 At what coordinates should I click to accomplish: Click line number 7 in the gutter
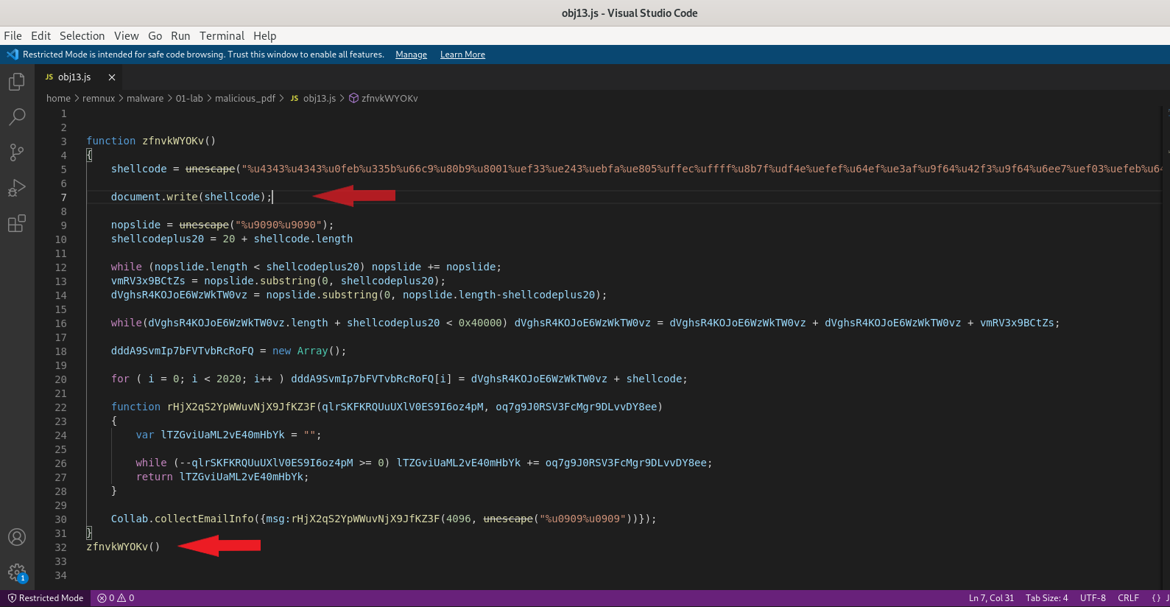coord(64,197)
